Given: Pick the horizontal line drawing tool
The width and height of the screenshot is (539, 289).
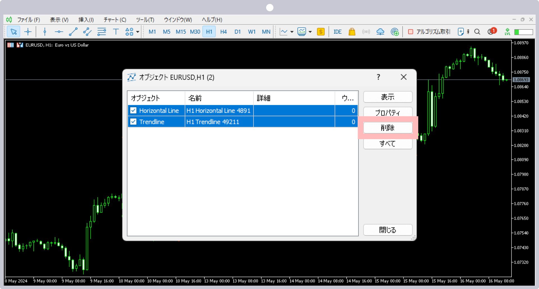Looking at the screenshot, I should (59, 32).
